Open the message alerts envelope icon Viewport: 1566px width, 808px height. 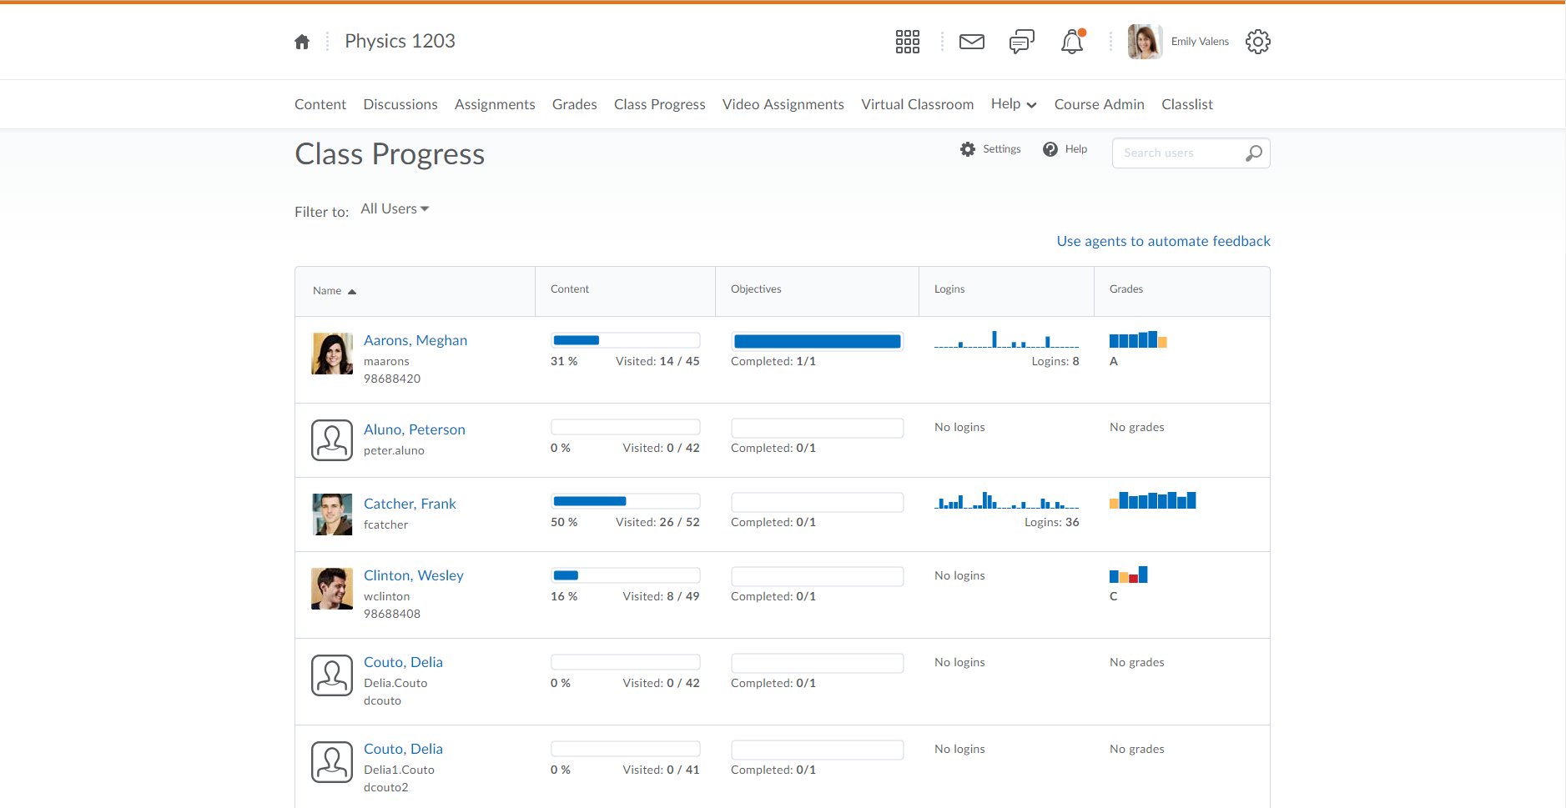point(971,42)
